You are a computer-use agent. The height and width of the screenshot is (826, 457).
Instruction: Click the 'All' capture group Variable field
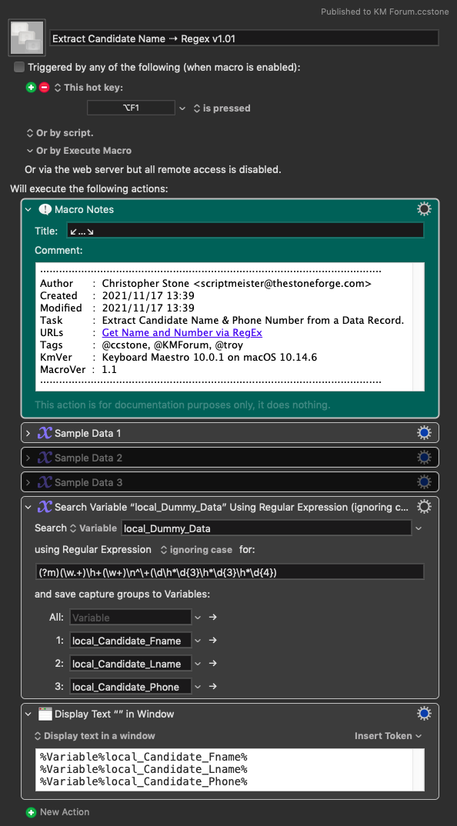(130, 618)
